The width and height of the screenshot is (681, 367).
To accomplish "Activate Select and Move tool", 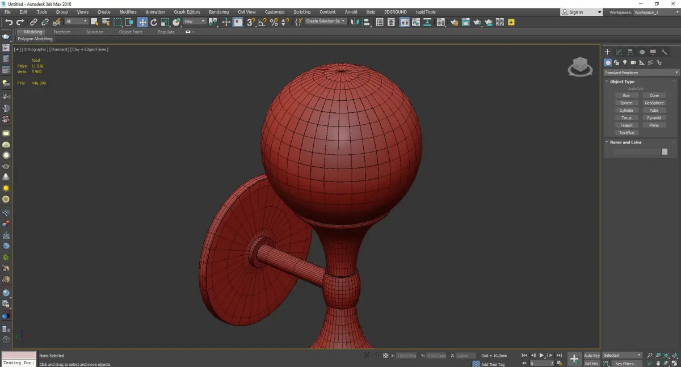I will (x=142, y=22).
